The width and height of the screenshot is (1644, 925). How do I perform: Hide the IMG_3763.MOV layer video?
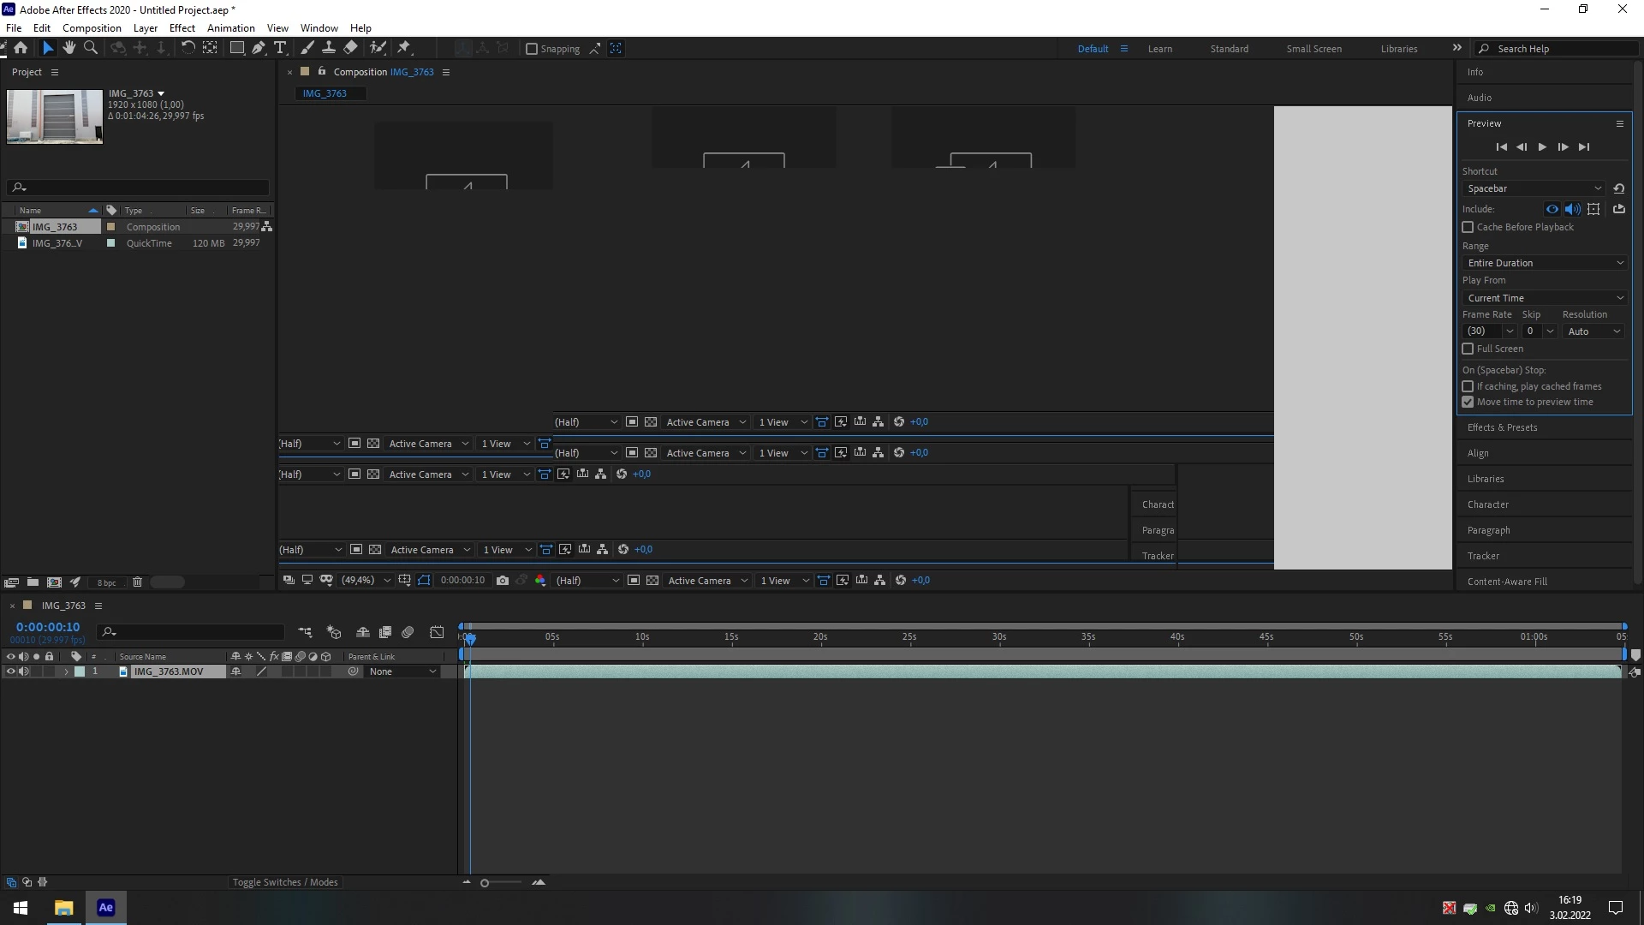[10, 672]
